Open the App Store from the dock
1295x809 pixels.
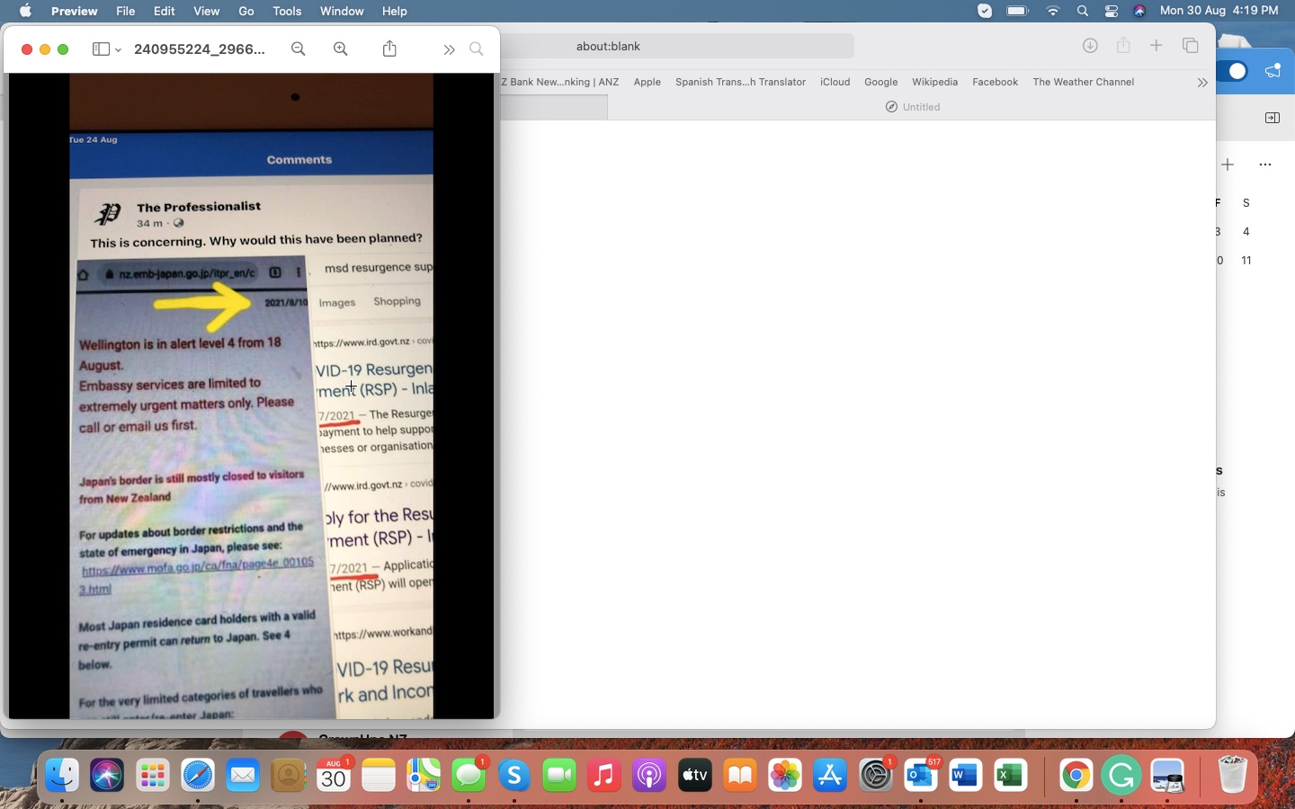point(830,775)
